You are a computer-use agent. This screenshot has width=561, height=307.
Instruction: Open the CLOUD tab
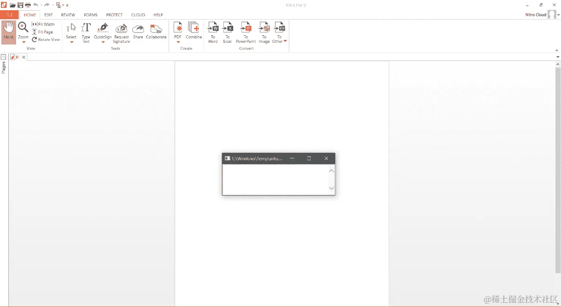tap(138, 15)
